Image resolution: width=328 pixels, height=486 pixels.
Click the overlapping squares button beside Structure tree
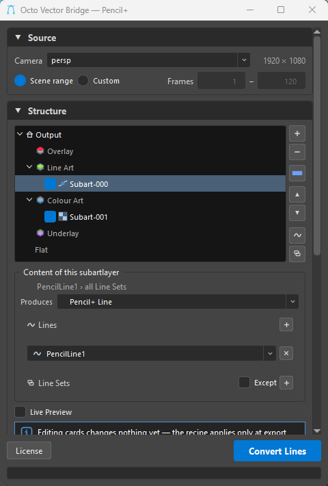(297, 254)
